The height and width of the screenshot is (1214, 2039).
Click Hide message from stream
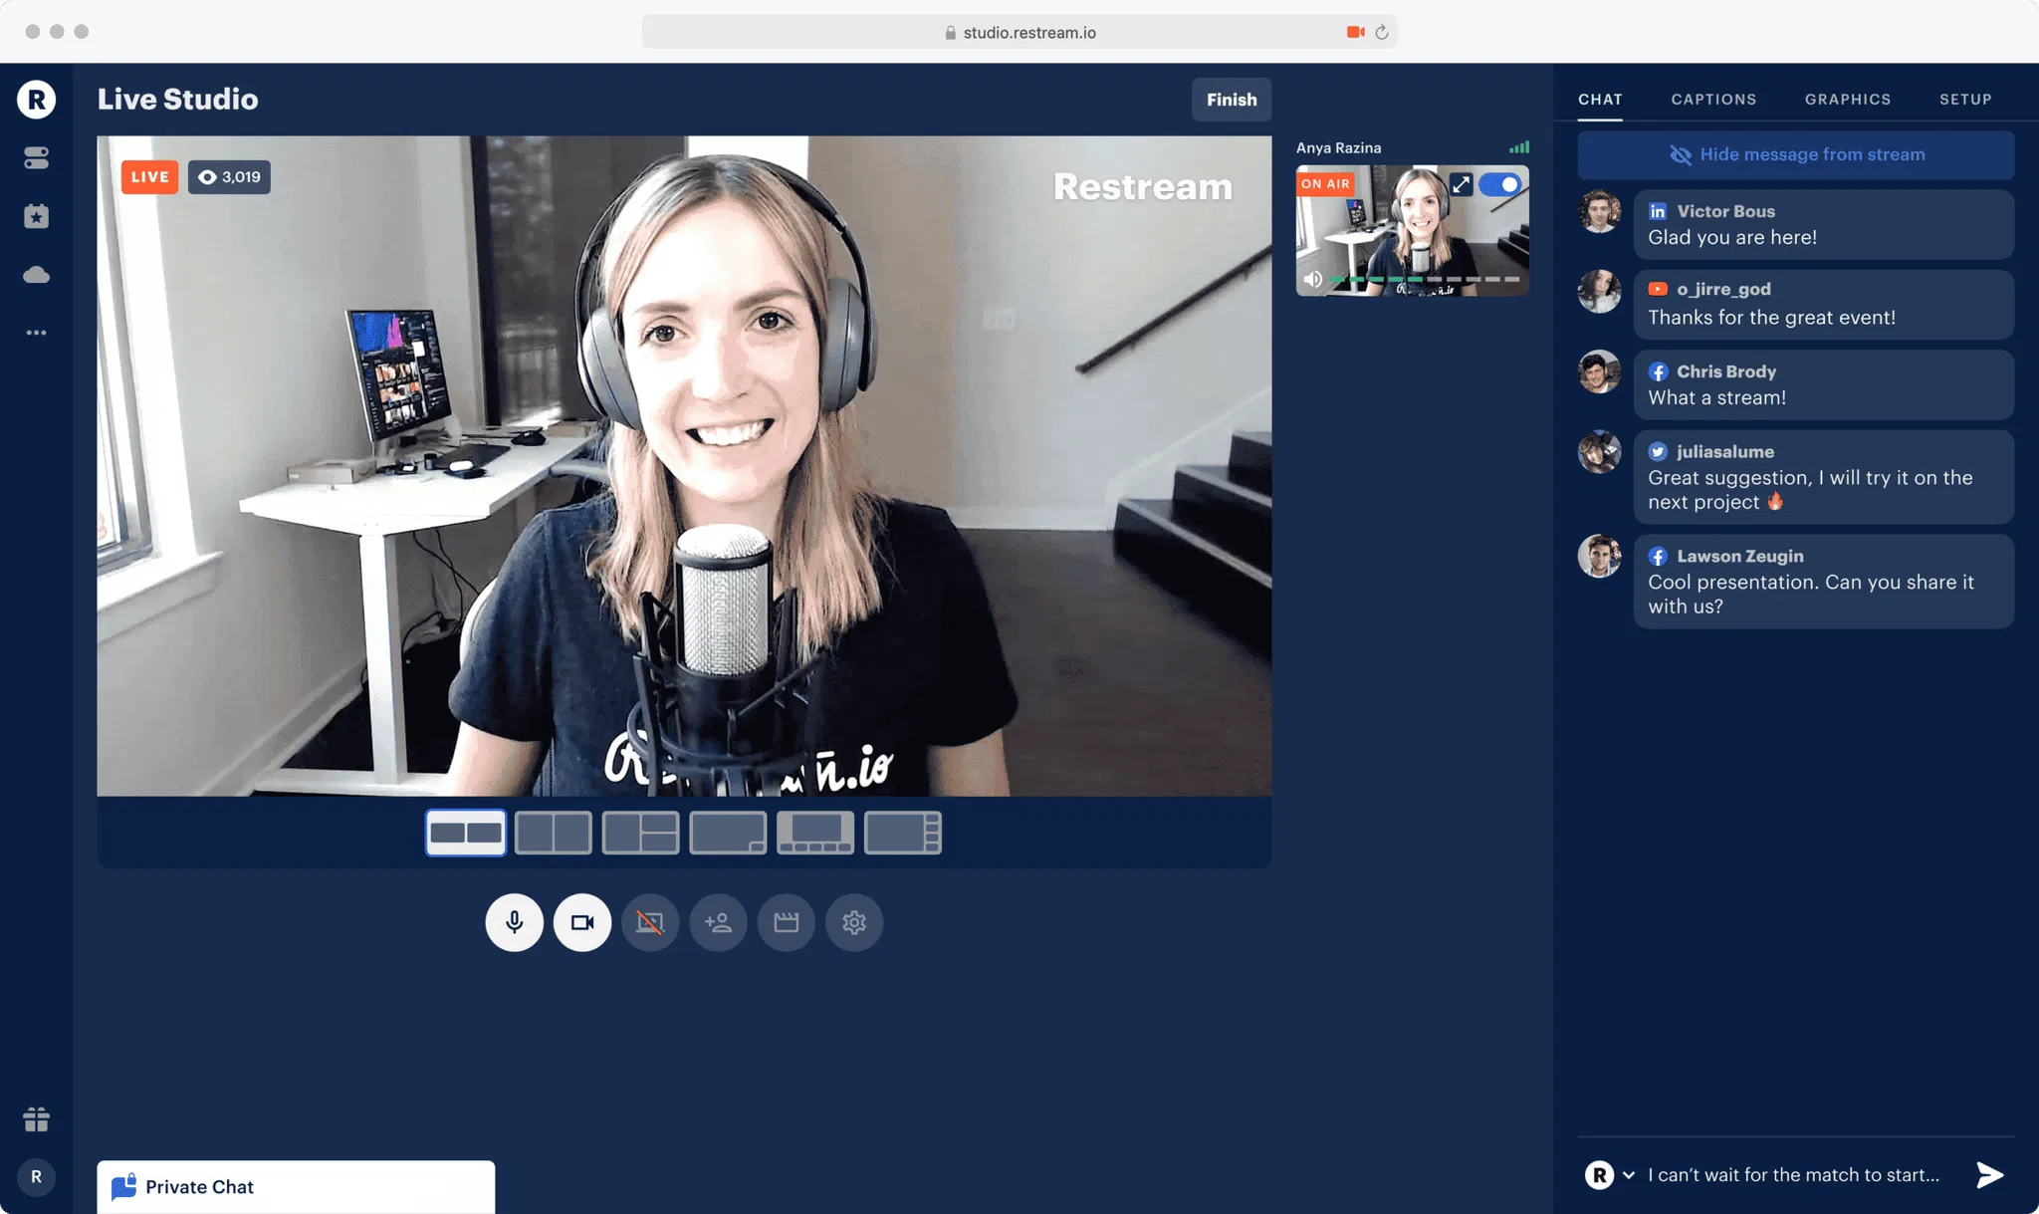[x=1796, y=154]
